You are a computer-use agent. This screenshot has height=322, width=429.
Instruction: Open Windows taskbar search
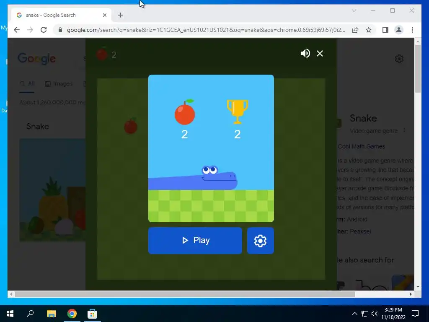[x=30, y=314]
